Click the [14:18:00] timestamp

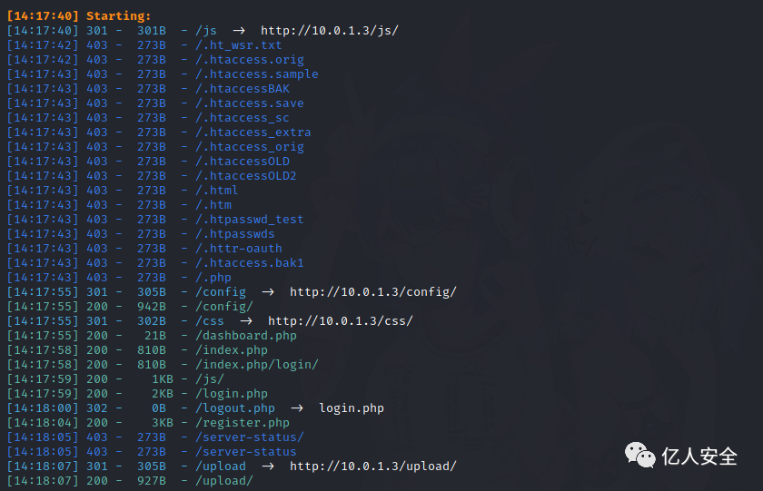coord(43,408)
